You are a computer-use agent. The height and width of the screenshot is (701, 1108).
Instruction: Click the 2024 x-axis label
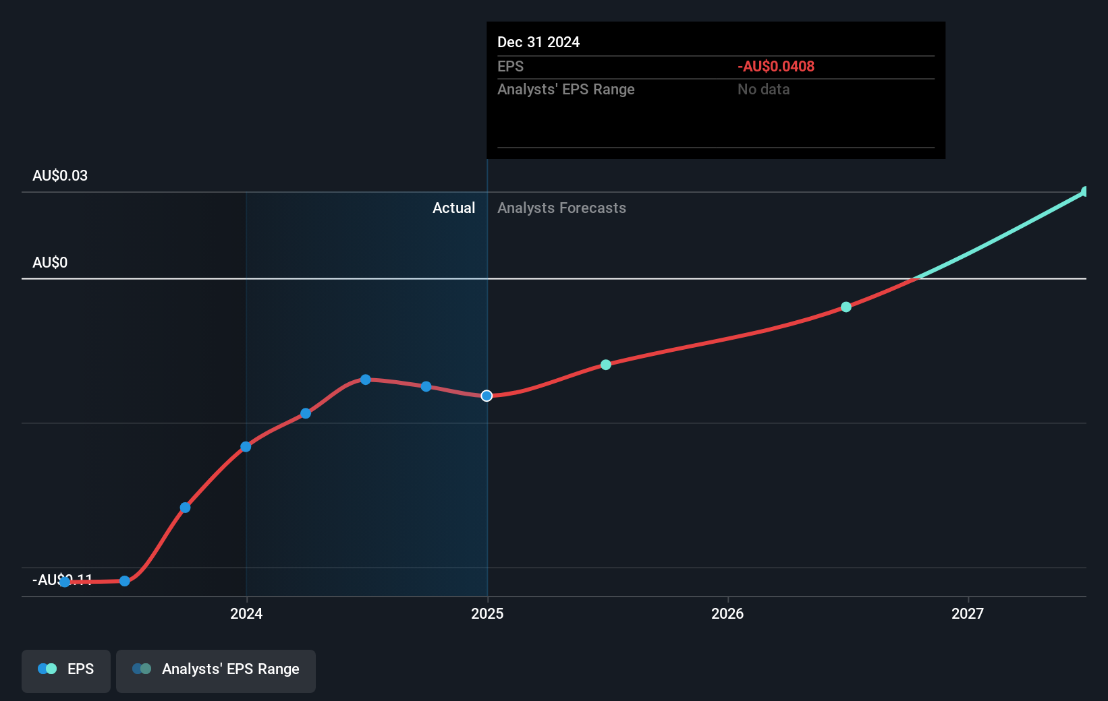(x=246, y=613)
